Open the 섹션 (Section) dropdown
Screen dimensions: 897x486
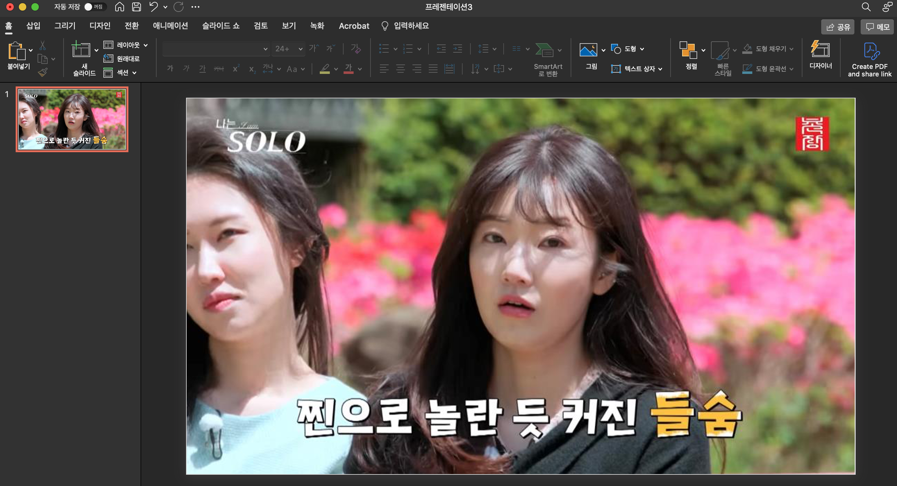[x=120, y=72]
